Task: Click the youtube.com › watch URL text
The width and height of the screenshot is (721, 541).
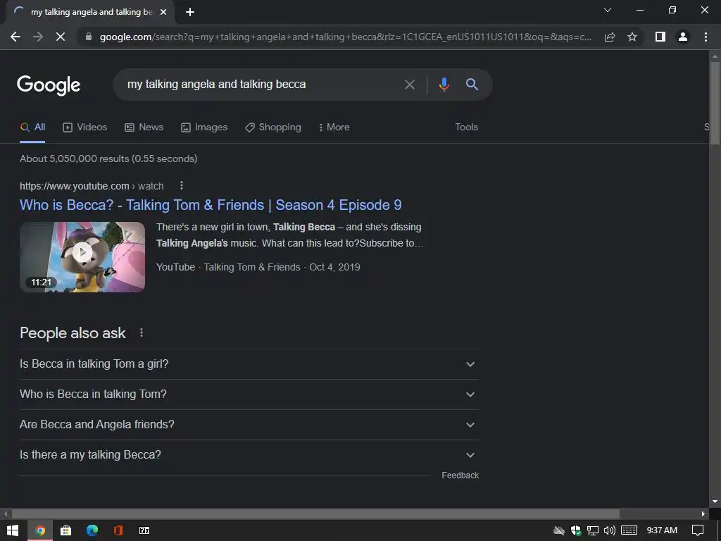Action: pos(92,186)
